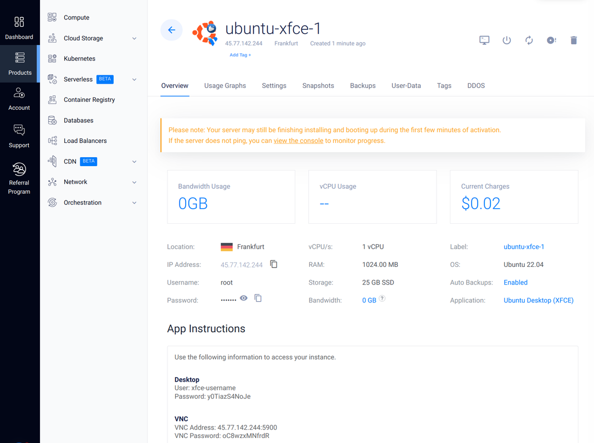Follow the 'view the console' link
594x443 pixels.
click(x=299, y=141)
